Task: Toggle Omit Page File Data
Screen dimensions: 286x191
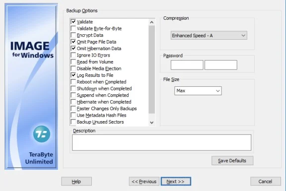Action: (x=73, y=42)
